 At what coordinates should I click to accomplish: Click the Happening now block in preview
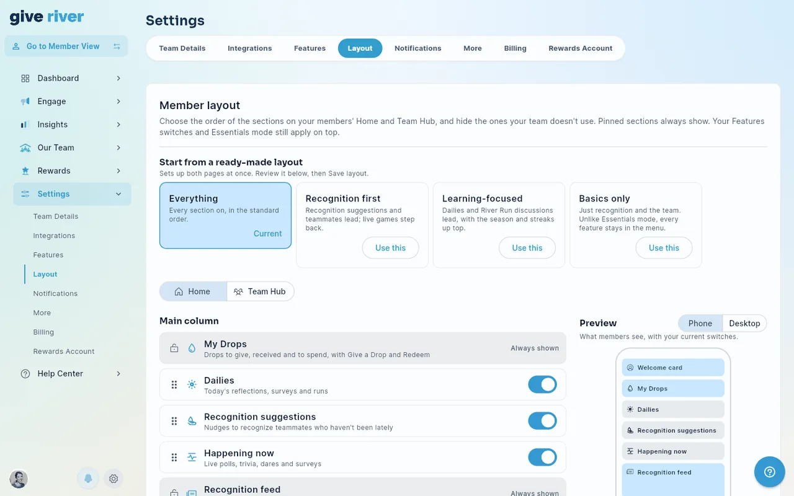pyautogui.click(x=673, y=451)
